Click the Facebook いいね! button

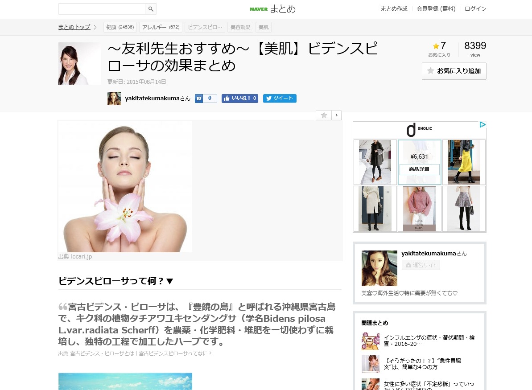(x=240, y=99)
